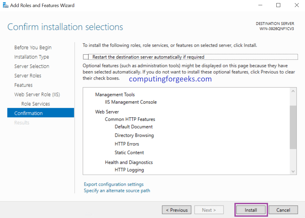The width and height of the screenshot is (305, 218).
Task: Maximize the wizard window
Action: (x=278, y=5)
